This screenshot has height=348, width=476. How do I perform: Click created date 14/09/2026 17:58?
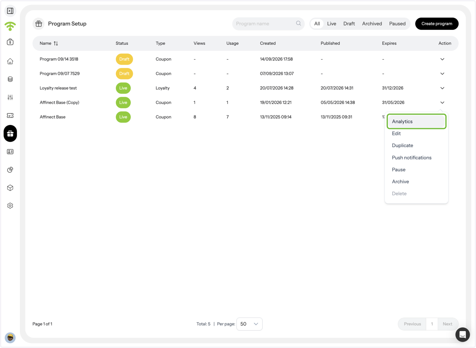tap(276, 59)
